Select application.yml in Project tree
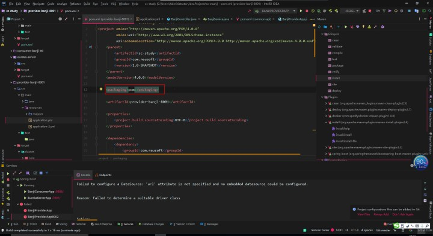Viewport: 433px width, 236px height. [42, 120]
